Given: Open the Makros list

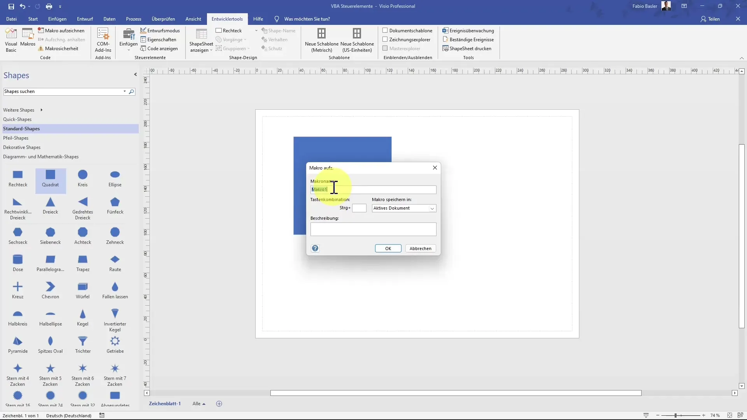Looking at the screenshot, I should point(28,37).
